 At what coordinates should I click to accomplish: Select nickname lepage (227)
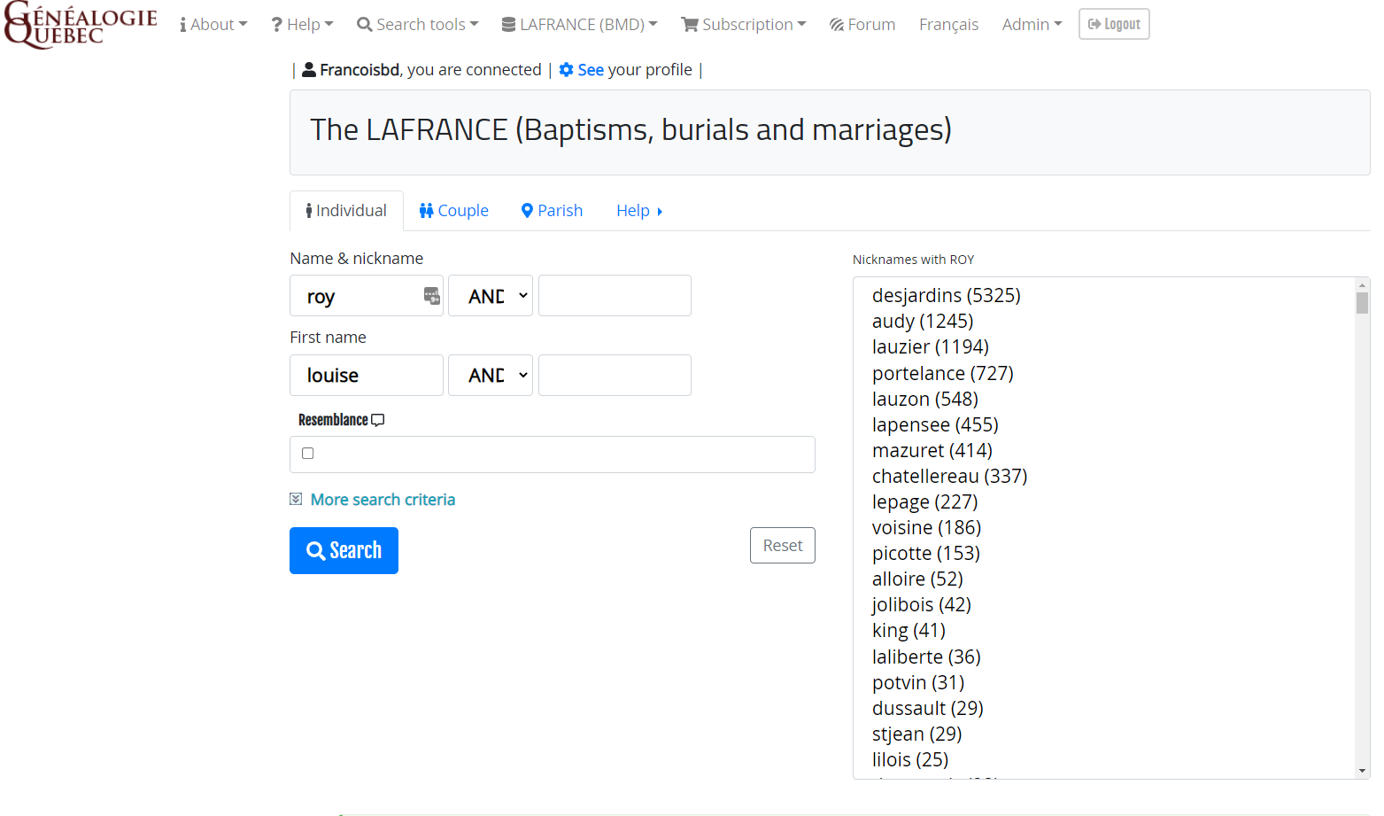[925, 501]
